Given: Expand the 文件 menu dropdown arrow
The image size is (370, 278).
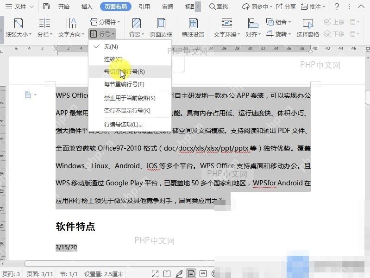Looking at the screenshot, I should click(x=31, y=7).
